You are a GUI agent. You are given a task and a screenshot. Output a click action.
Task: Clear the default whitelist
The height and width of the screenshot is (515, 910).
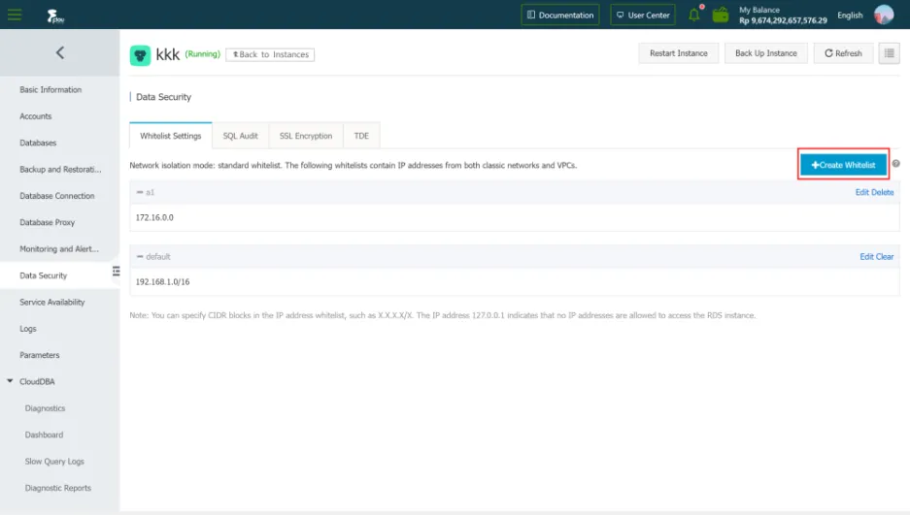[885, 256]
